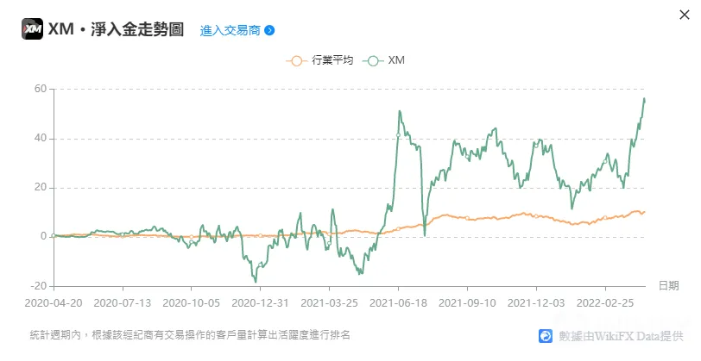
Task: Click XM data point near 2020-12-31 trough
Action: point(260,265)
